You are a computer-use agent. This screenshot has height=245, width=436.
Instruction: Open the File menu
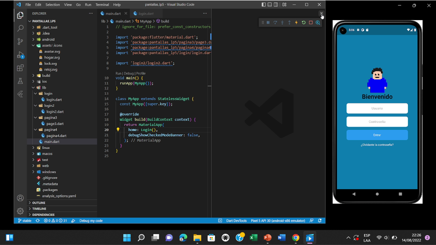tap(28, 5)
